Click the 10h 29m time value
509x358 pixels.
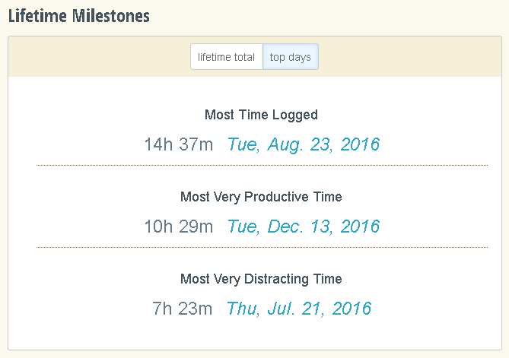(179, 226)
